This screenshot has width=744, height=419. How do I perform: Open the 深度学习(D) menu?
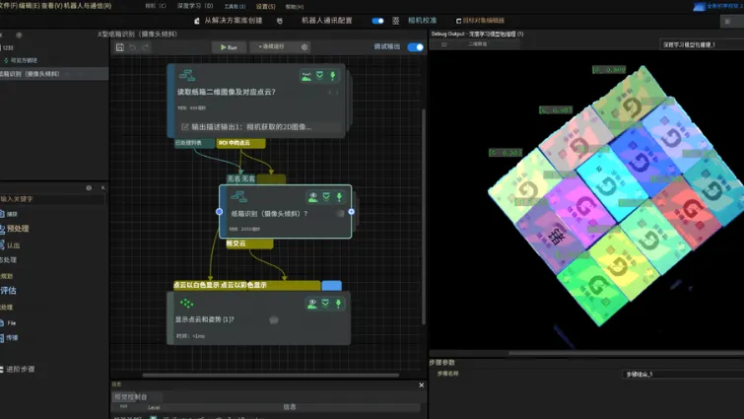pos(195,6)
